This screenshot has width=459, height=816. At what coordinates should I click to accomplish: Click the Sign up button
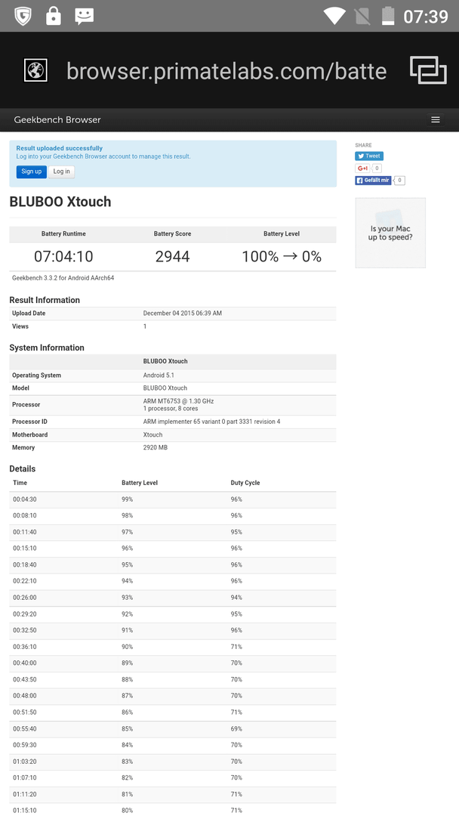[31, 172]
